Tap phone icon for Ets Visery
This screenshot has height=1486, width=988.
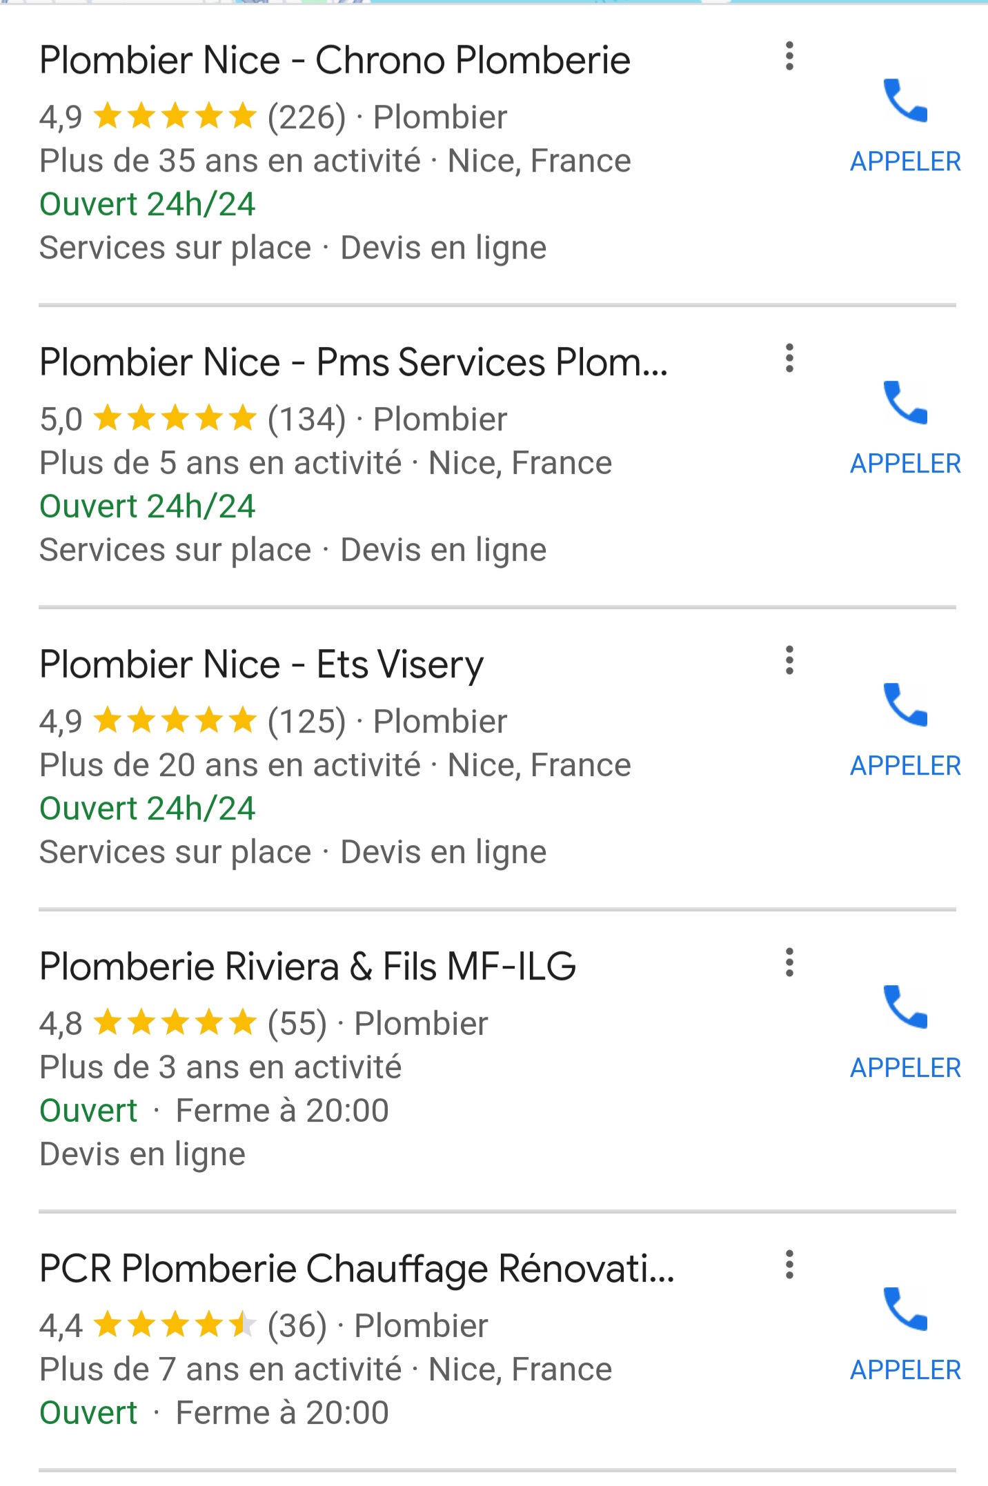click(905, 706)
